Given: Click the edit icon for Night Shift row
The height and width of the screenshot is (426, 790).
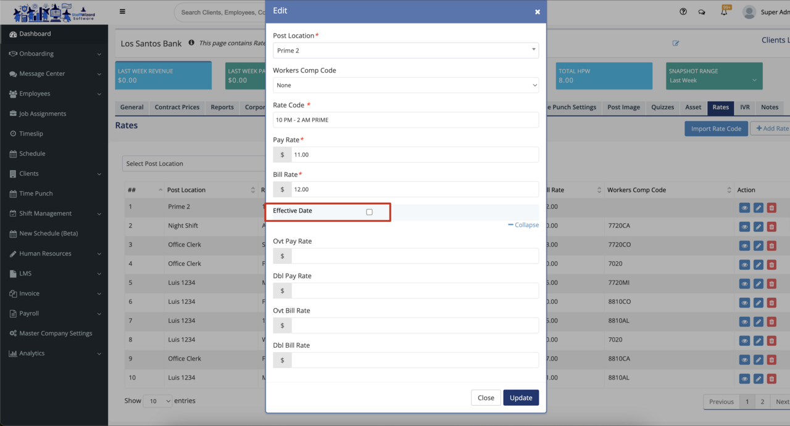Looking at the screenshot, I should click(x=758, y=226).
